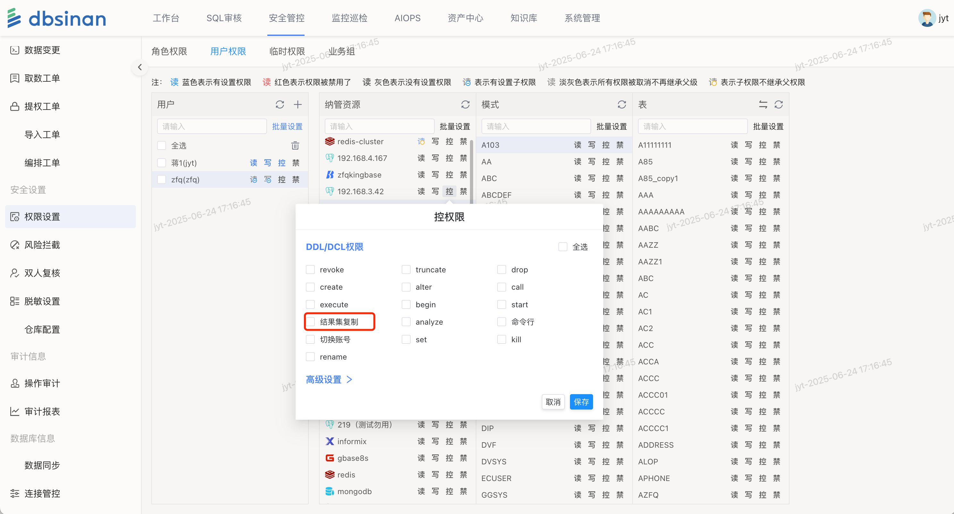This screenshot has height=514, width=954.
Task: Click the trash icon beside 全选
Action: tap(295, 145)
